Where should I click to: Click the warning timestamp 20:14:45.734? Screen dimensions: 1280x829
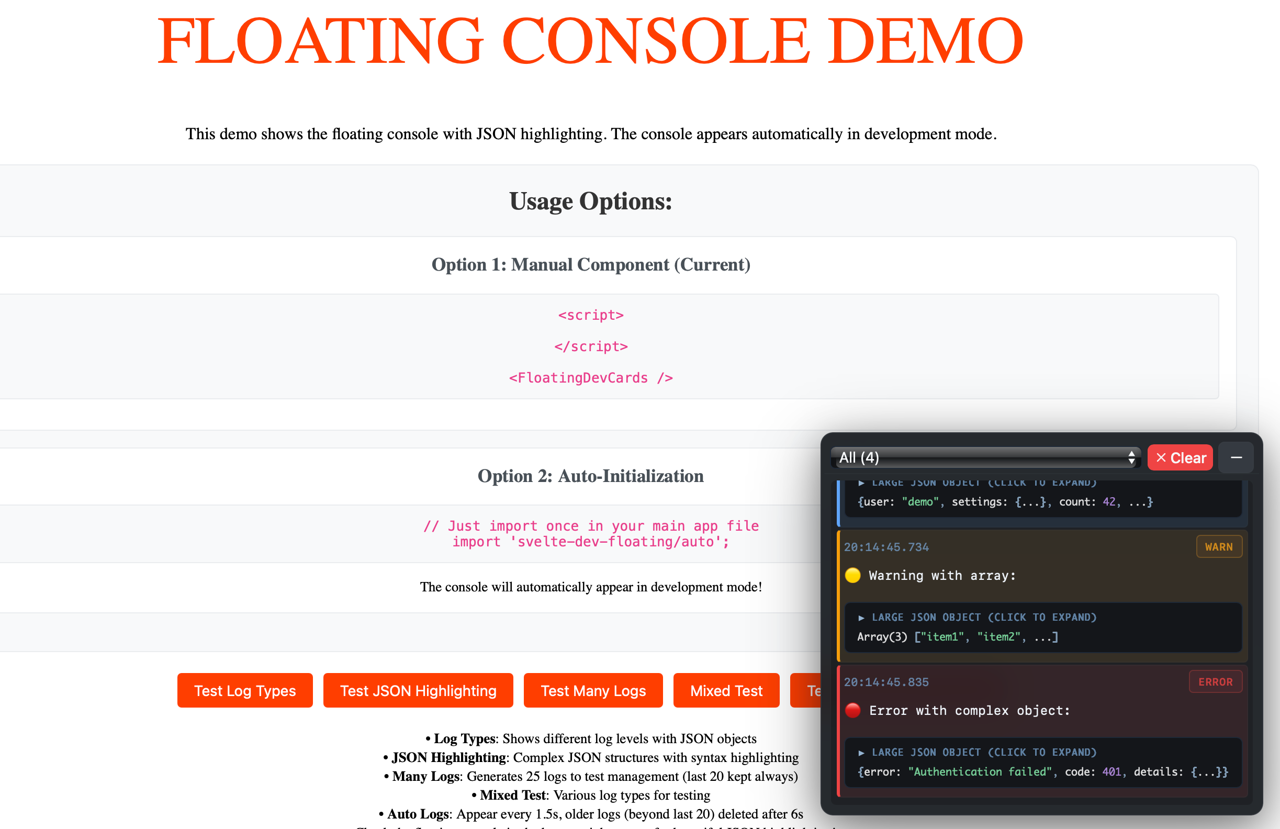click(886, 547)
